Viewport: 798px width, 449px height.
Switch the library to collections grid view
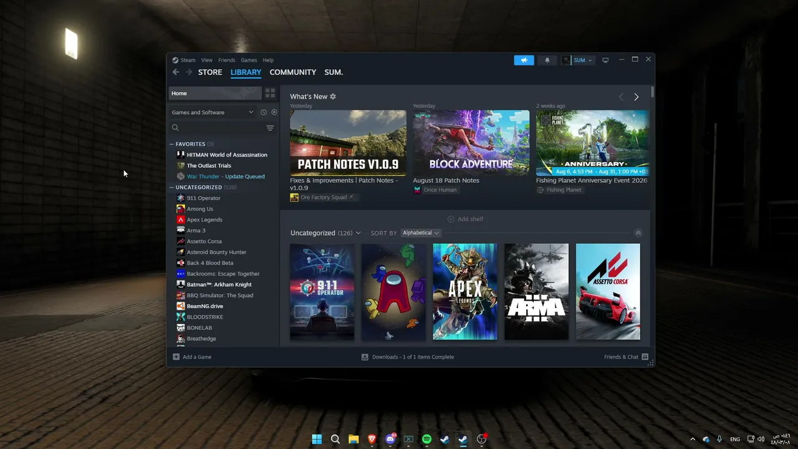(270, 93)
